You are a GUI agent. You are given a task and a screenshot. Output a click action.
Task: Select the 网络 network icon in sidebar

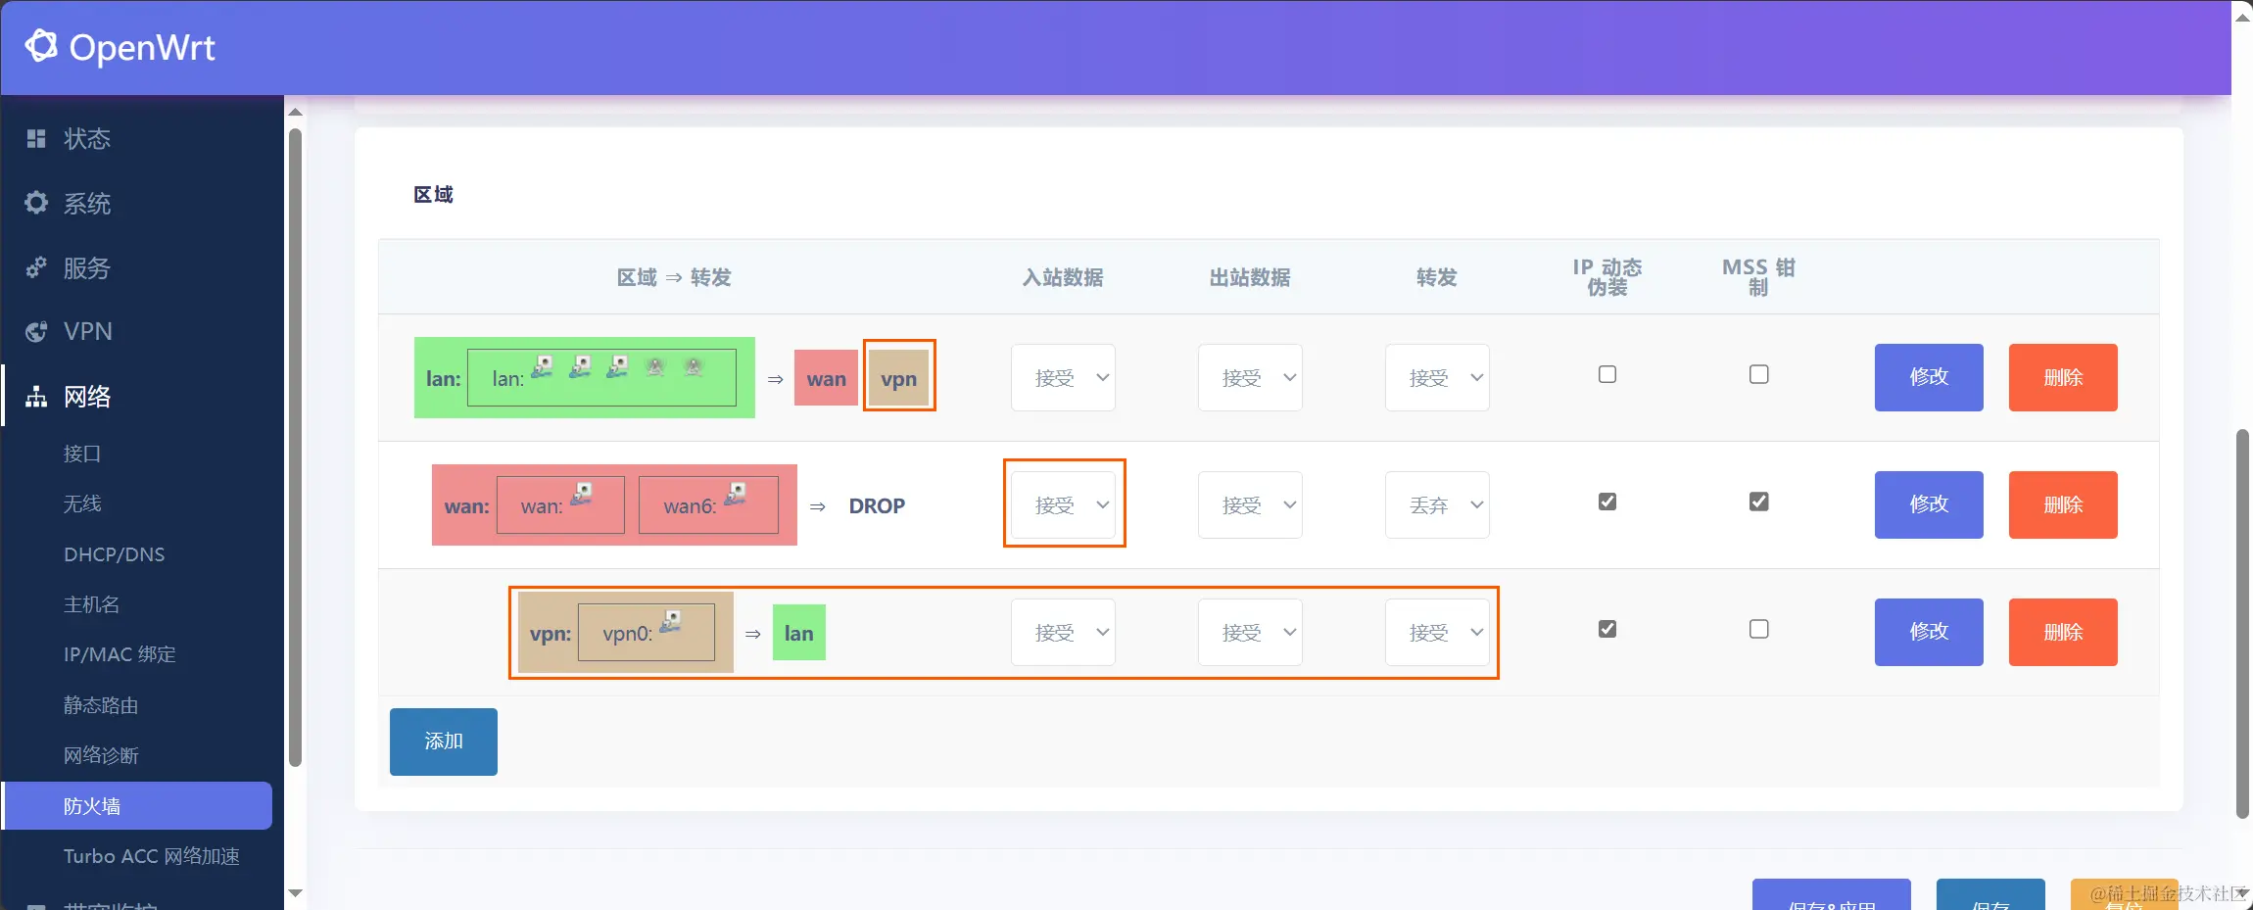pyautogui.click(x=35, y=397)
